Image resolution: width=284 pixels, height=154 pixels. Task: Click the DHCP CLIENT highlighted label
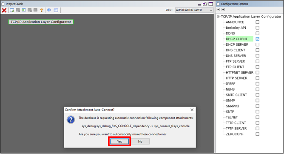239,39
